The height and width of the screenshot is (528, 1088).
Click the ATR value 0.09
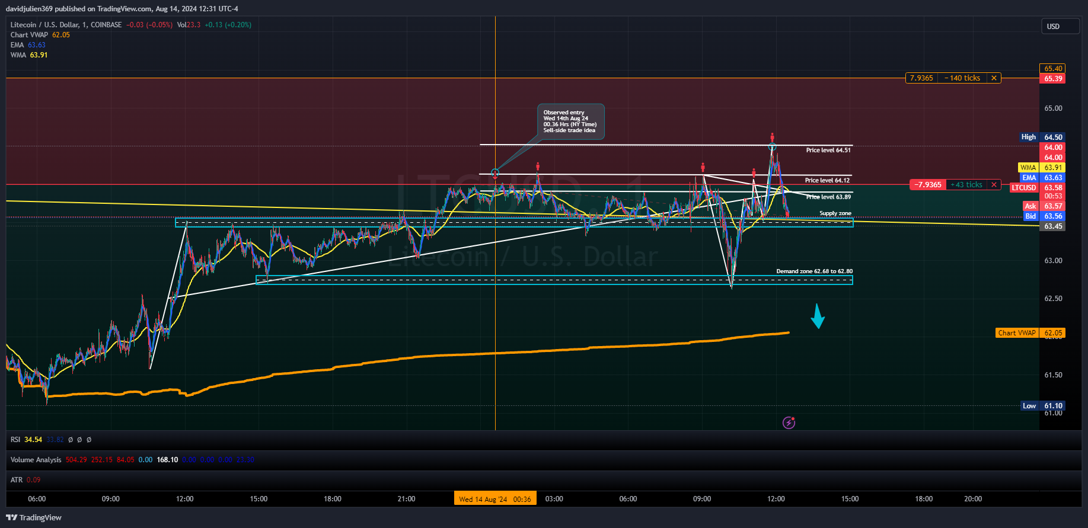[x=34, y=480]
